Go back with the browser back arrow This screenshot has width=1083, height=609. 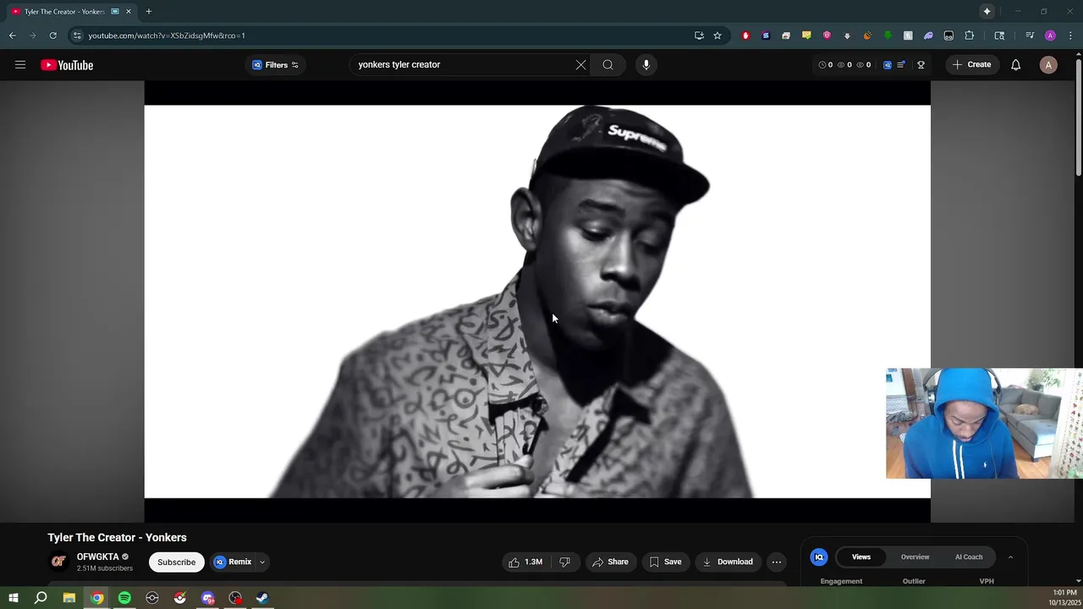coord(12,36)
